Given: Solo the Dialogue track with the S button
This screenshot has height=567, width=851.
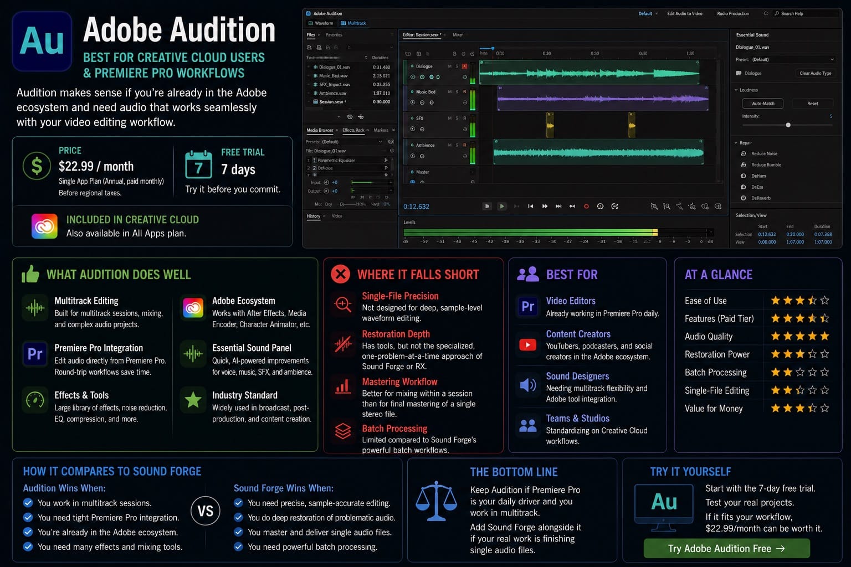Looking at the screenshot, I should (457, 66).
